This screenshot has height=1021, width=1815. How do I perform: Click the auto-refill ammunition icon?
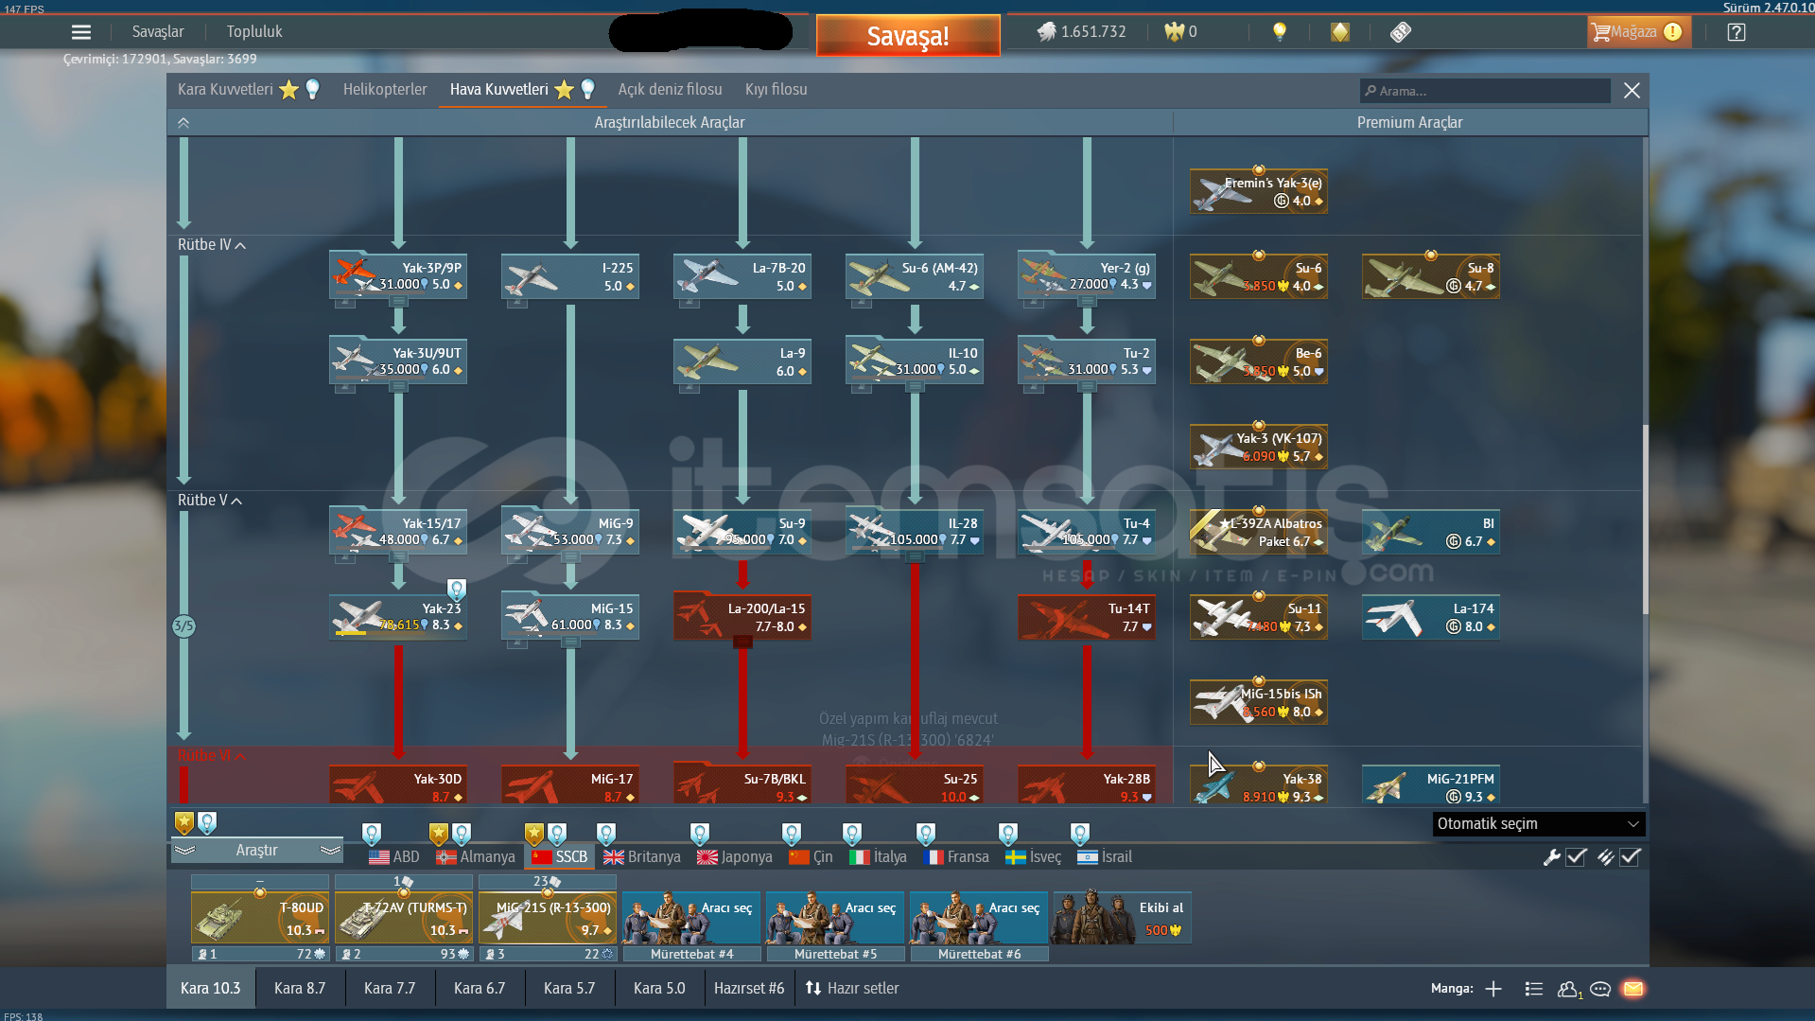pyautogui.click(x=1605, y=857)
